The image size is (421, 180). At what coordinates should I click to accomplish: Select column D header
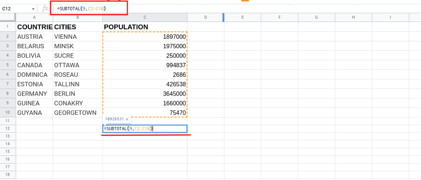pos(206,17)
